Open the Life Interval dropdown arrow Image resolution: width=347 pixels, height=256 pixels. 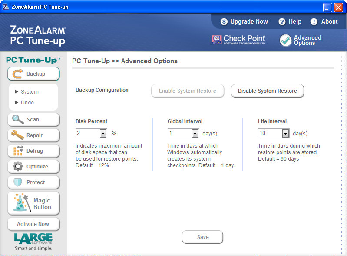285,134
